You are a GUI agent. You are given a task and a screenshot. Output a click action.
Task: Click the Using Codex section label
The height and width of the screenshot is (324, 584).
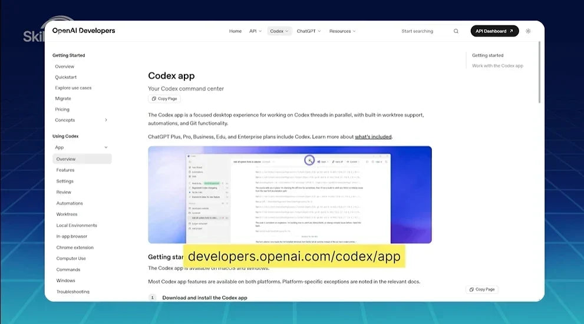(x=65, y=136)
